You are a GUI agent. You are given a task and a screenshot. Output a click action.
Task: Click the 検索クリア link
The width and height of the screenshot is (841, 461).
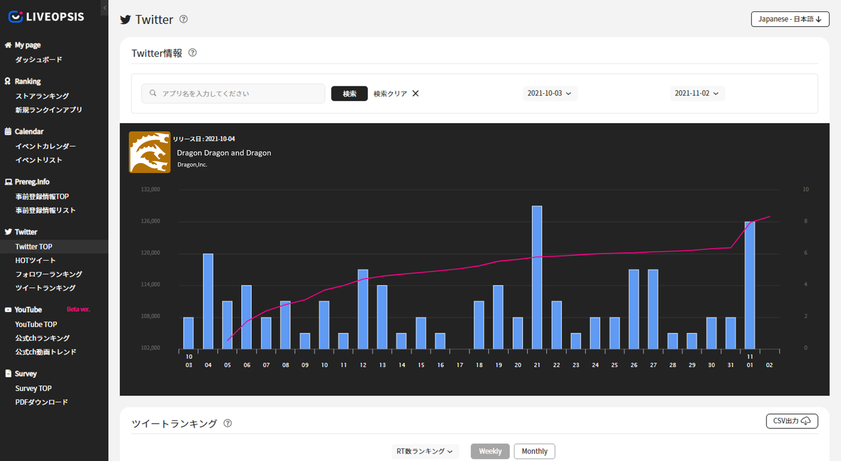pyautogui.click(x=390, y=94)
